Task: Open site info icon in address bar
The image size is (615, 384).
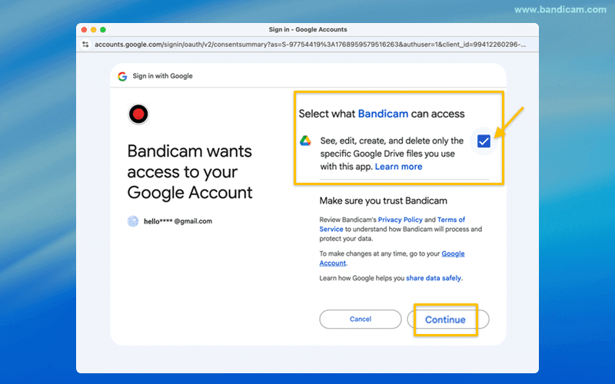Action: pos(86,45)
